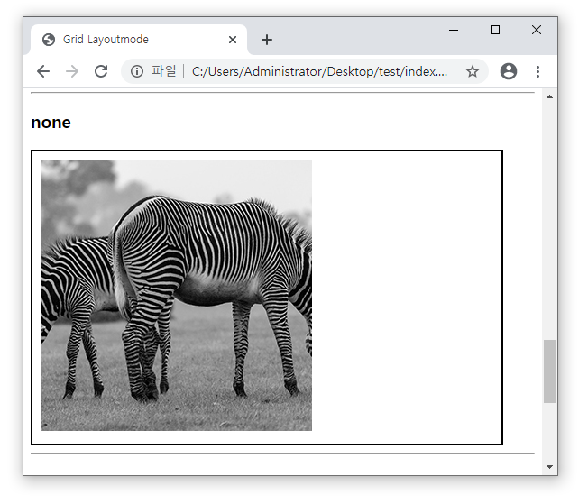Click the scrollbar up arrow
588x504 pixels.
tap(550, 96)
